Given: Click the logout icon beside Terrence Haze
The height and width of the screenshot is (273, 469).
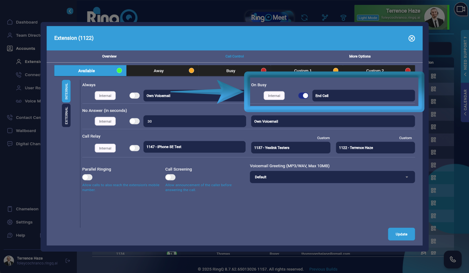Looking at the screenshot, I should [x=68, y=261].
